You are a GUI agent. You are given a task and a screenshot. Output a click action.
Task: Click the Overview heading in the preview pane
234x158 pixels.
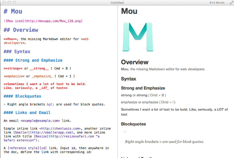pyautogui.click(x=135, y=62)
